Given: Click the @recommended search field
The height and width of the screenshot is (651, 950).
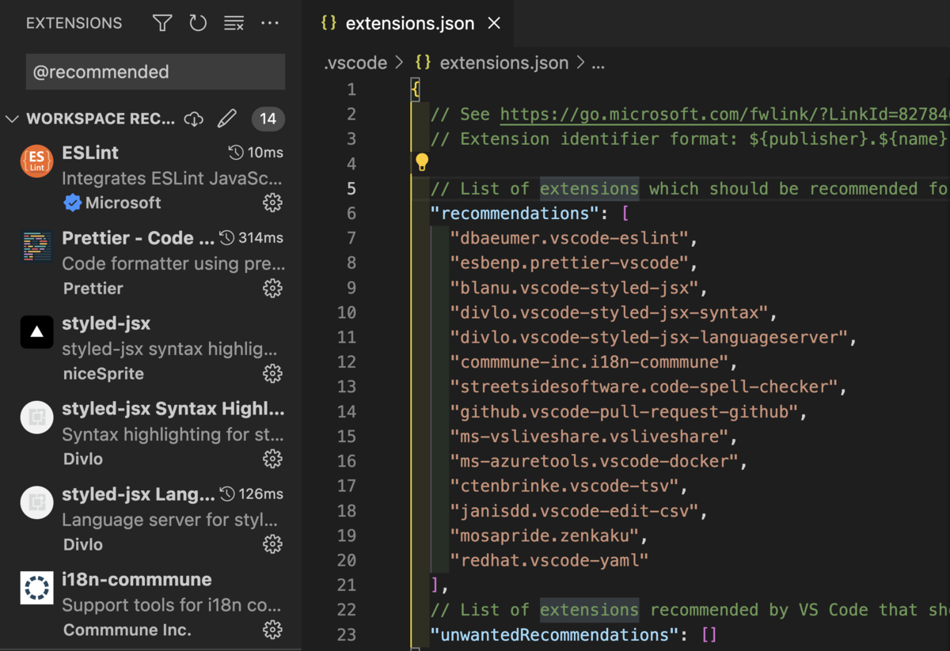Looking at the screenshot, I should [x=155, y=72].
